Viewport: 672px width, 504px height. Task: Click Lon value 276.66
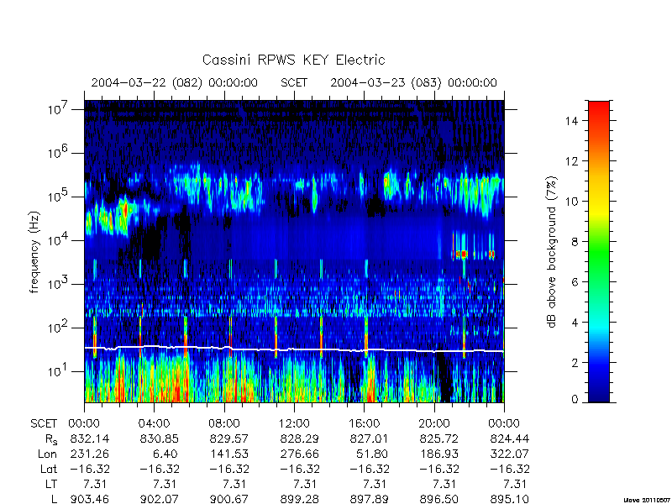pyautogui.click(x=299, y=454)
